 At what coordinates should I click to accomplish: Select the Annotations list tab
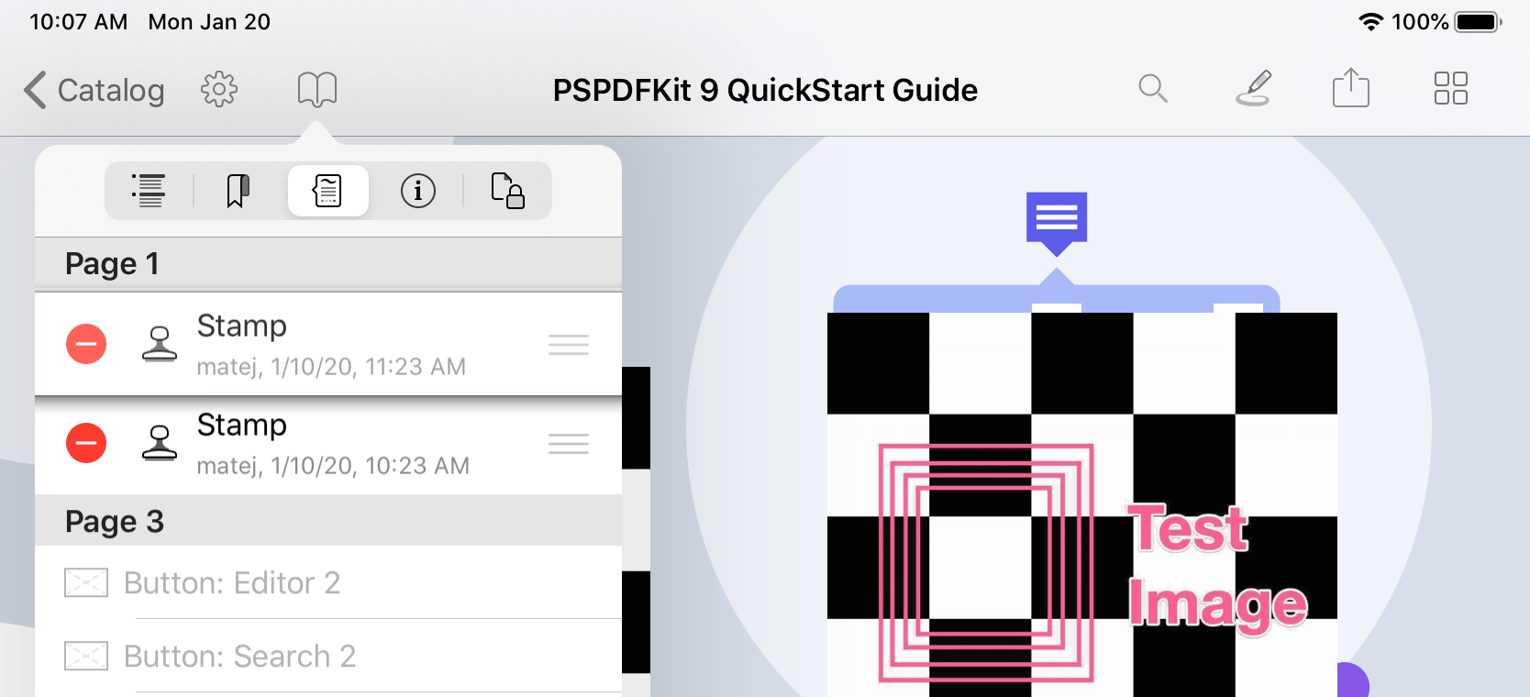pos(327,191)
